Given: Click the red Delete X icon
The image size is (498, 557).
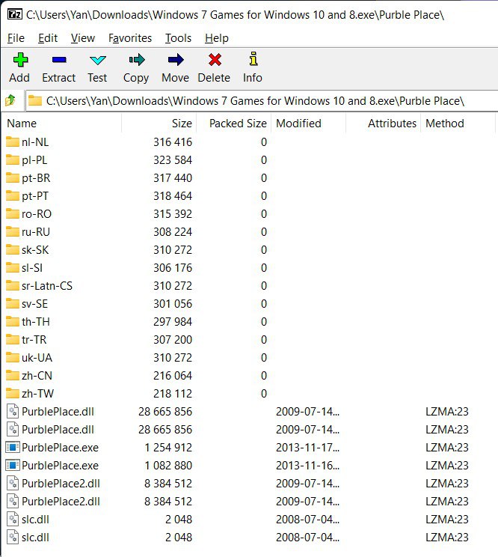Looking at the screenshot, I should (x=215, y=60).
